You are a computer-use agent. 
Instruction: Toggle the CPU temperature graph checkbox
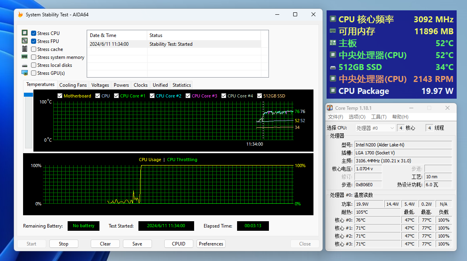pyautogui.click(x=98, y=95)
